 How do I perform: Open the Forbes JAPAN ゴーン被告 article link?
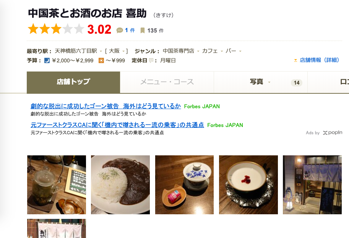106,106
